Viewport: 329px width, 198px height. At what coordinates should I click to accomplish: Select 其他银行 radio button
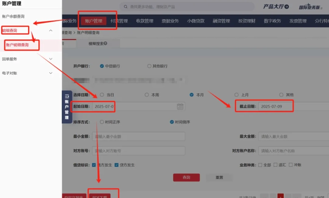click(149, 66)
